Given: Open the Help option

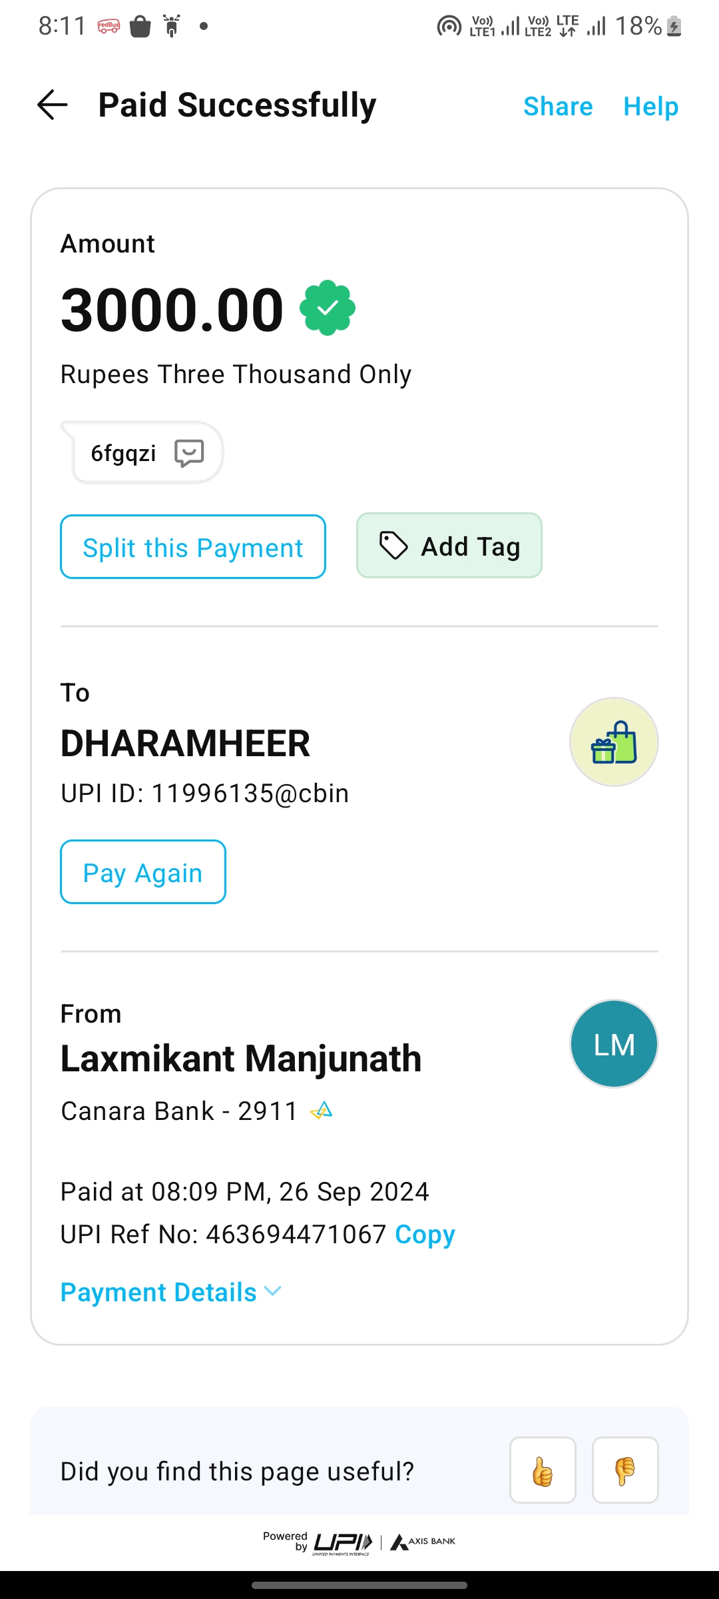Looking at the screenshot, I should pos(650,107).
